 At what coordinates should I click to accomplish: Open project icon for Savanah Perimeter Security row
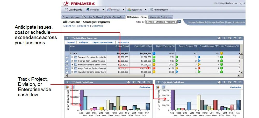(x=67, y=57)
